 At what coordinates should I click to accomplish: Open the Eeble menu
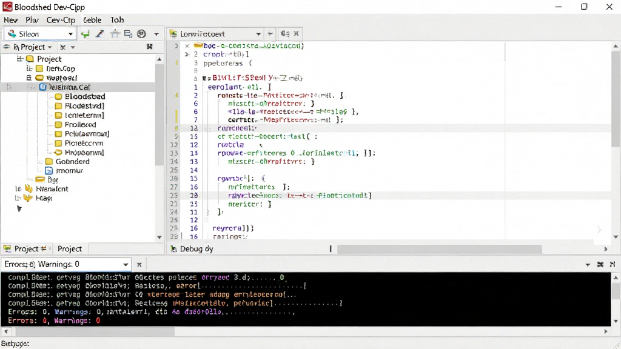(93, 20)
